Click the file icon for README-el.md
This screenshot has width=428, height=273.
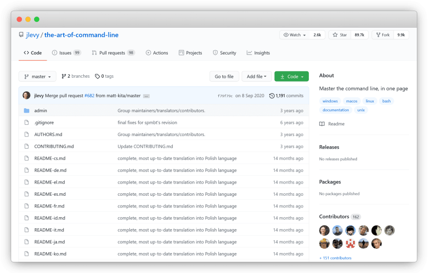pos(26,182)
